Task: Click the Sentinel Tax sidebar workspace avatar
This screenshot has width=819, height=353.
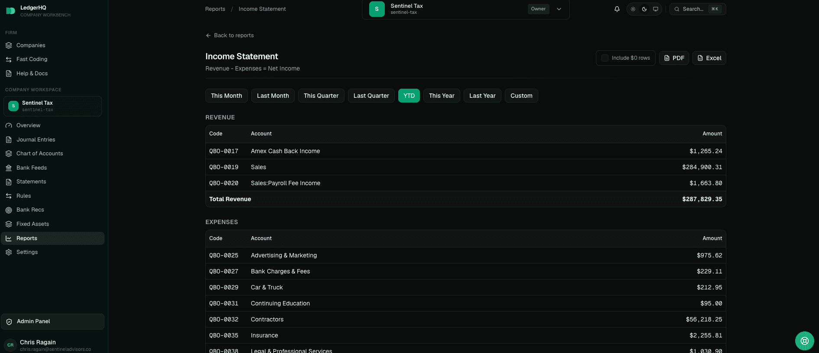Action: (x=13, y=106)
